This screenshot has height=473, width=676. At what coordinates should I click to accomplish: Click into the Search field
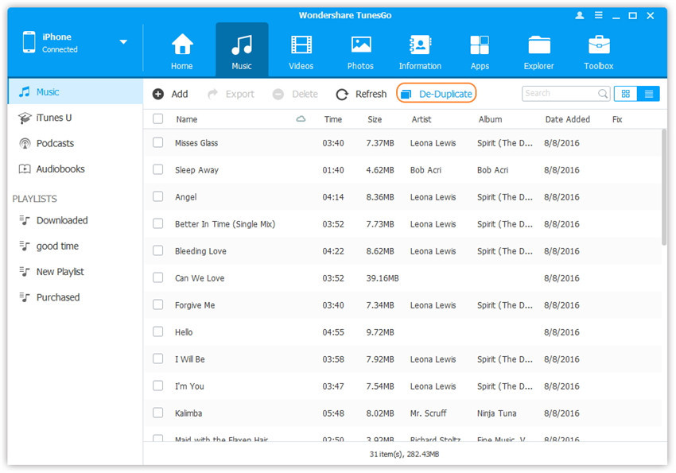click(559, 94)
